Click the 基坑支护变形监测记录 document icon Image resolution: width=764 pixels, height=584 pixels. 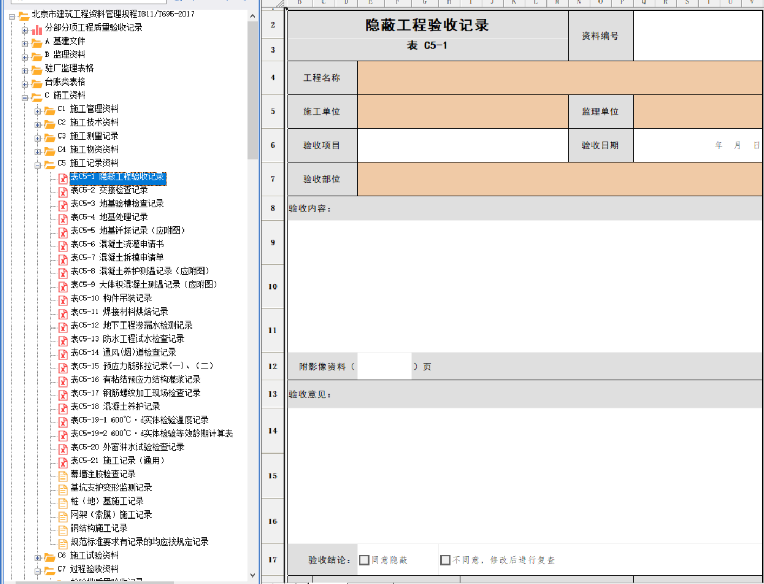pyautogui.click(x=63, y=489)
